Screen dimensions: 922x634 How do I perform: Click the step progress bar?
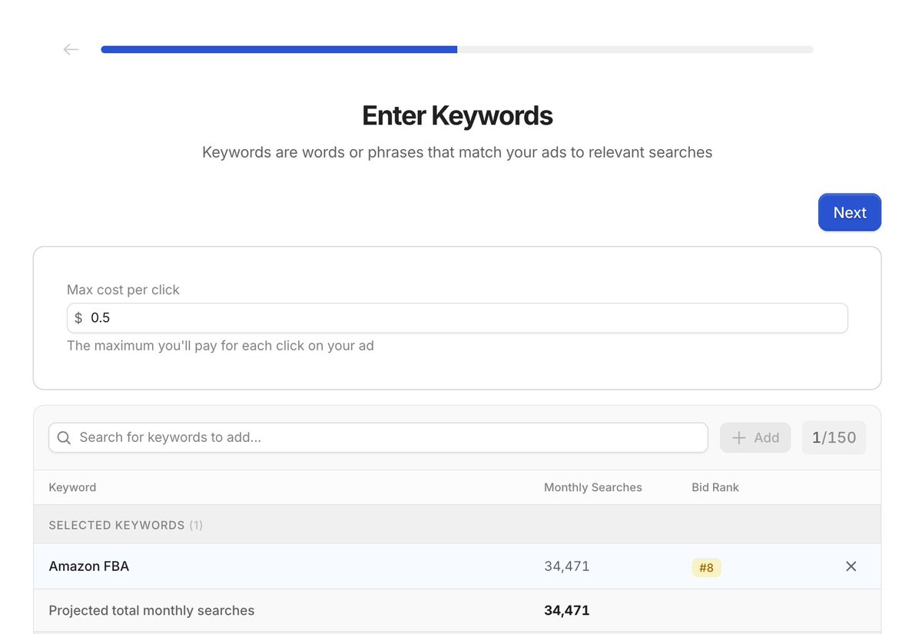[457, 49]
